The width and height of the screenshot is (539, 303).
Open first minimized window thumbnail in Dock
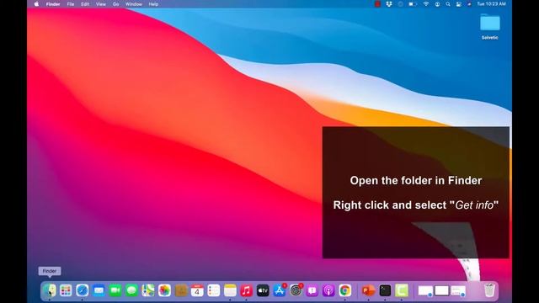[x=425, y=290]
